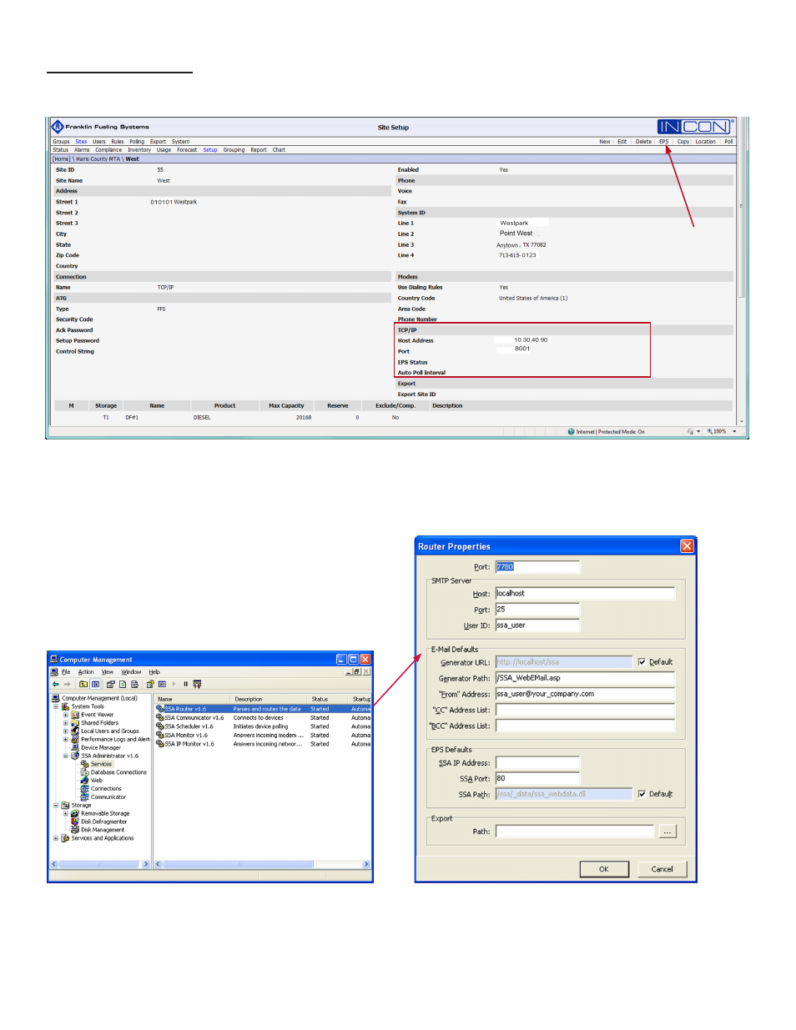Click Help icon in Computer Management toolbar
Viewport: 796px width, 1030px height.
(150, 684)
